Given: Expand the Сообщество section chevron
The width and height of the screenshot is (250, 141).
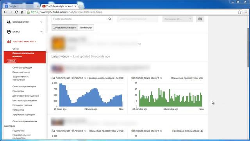Looking at the screenshot, I should point(41,22).
